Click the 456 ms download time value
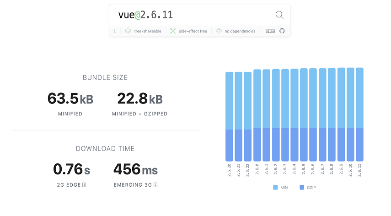 (x=136, y=169)
